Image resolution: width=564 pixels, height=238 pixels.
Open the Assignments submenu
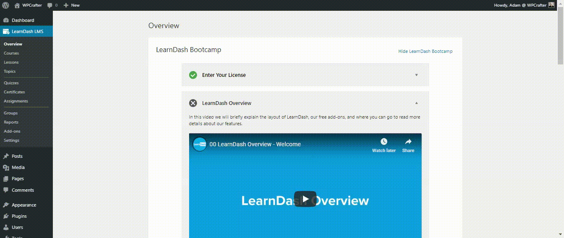[16, 101]
